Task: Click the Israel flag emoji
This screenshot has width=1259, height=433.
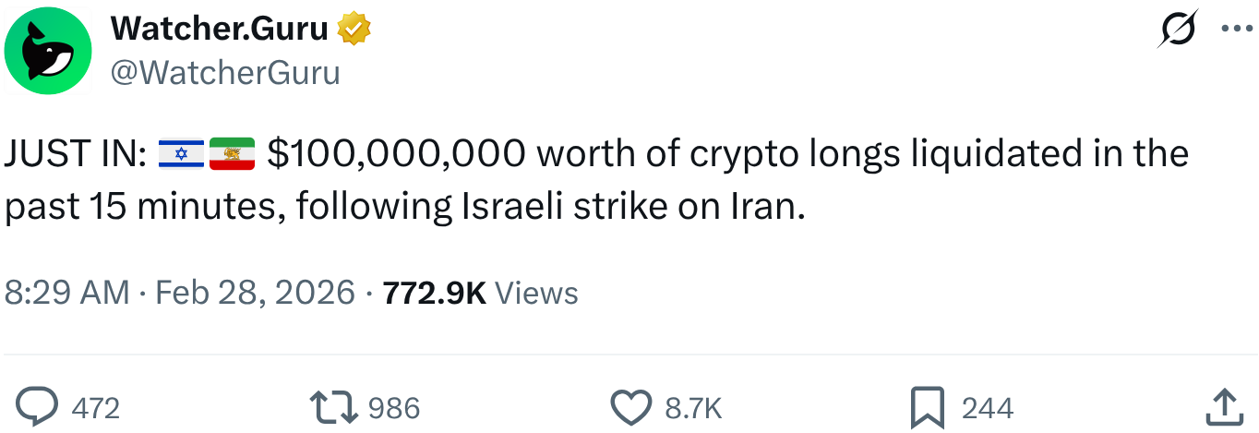Action: pyautogui.click(x=181, y=153)
